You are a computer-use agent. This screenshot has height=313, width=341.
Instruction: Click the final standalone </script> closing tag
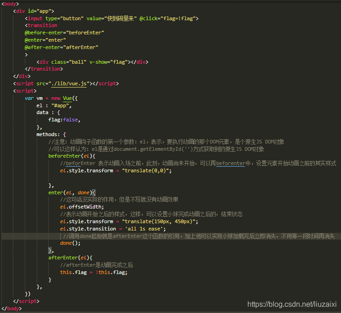pyautogui.click(x=26, y=301)
